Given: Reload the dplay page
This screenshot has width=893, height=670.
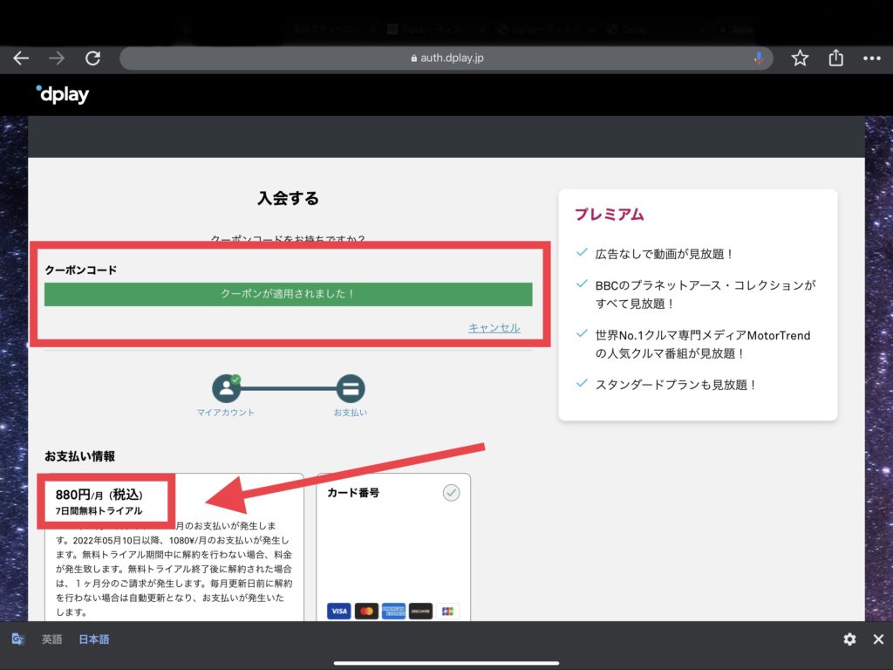Looking at the screenshot, I should (92, 58).
